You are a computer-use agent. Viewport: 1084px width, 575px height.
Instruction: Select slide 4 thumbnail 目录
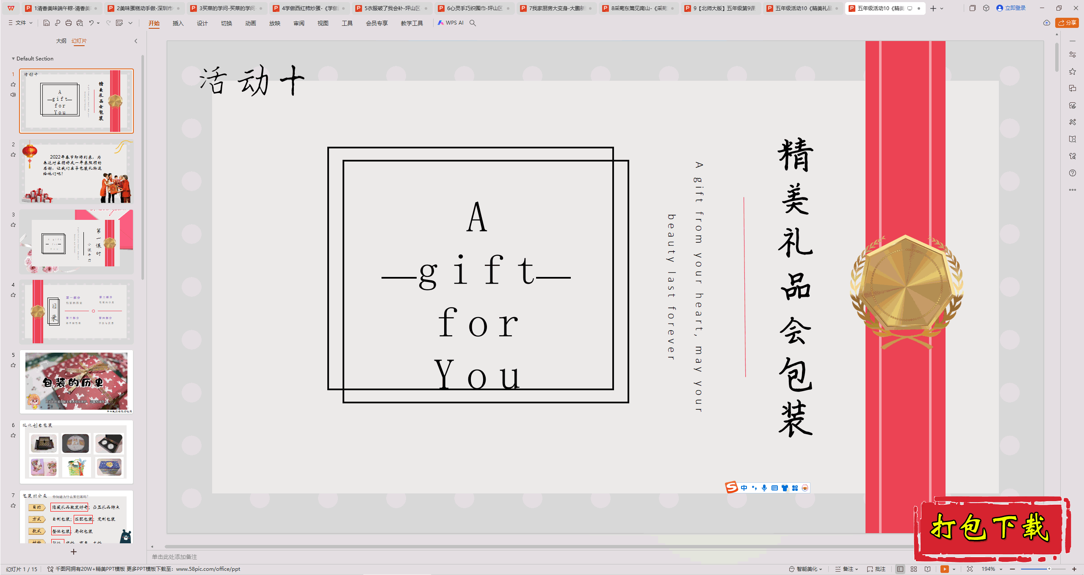tap(76, 312)
